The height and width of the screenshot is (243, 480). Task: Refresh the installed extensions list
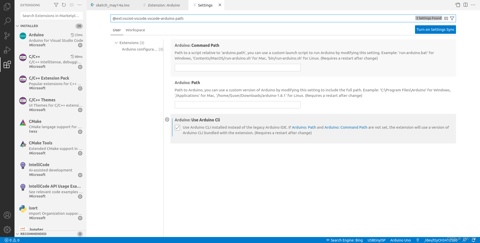pos(64,5)
